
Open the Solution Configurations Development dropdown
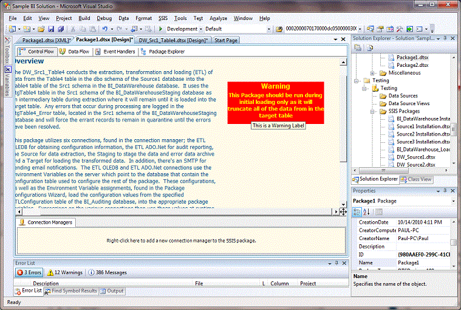click(201, 29)
